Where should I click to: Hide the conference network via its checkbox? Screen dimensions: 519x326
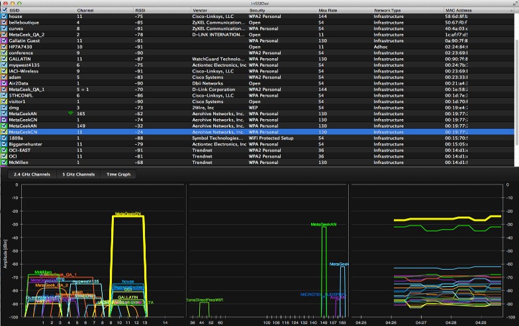[x=4, y=54]
